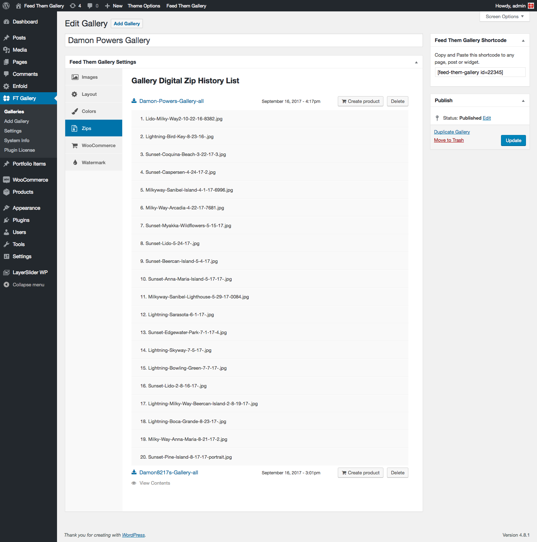
Task: Open Users in the sidebar
Action: click(x=29, y=232)
